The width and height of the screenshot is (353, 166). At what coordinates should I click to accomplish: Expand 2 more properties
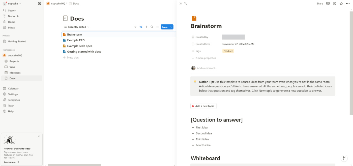tap(204, 58)
